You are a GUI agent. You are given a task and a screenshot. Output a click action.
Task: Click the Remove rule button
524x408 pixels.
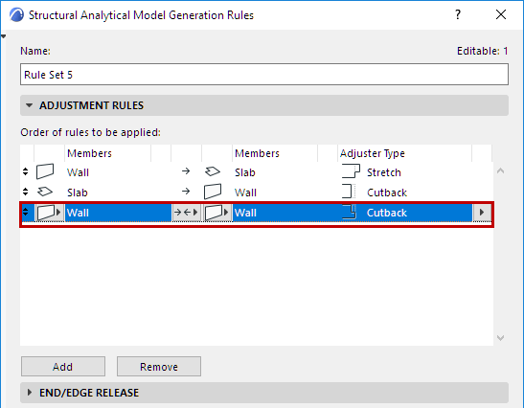(159, 367)
